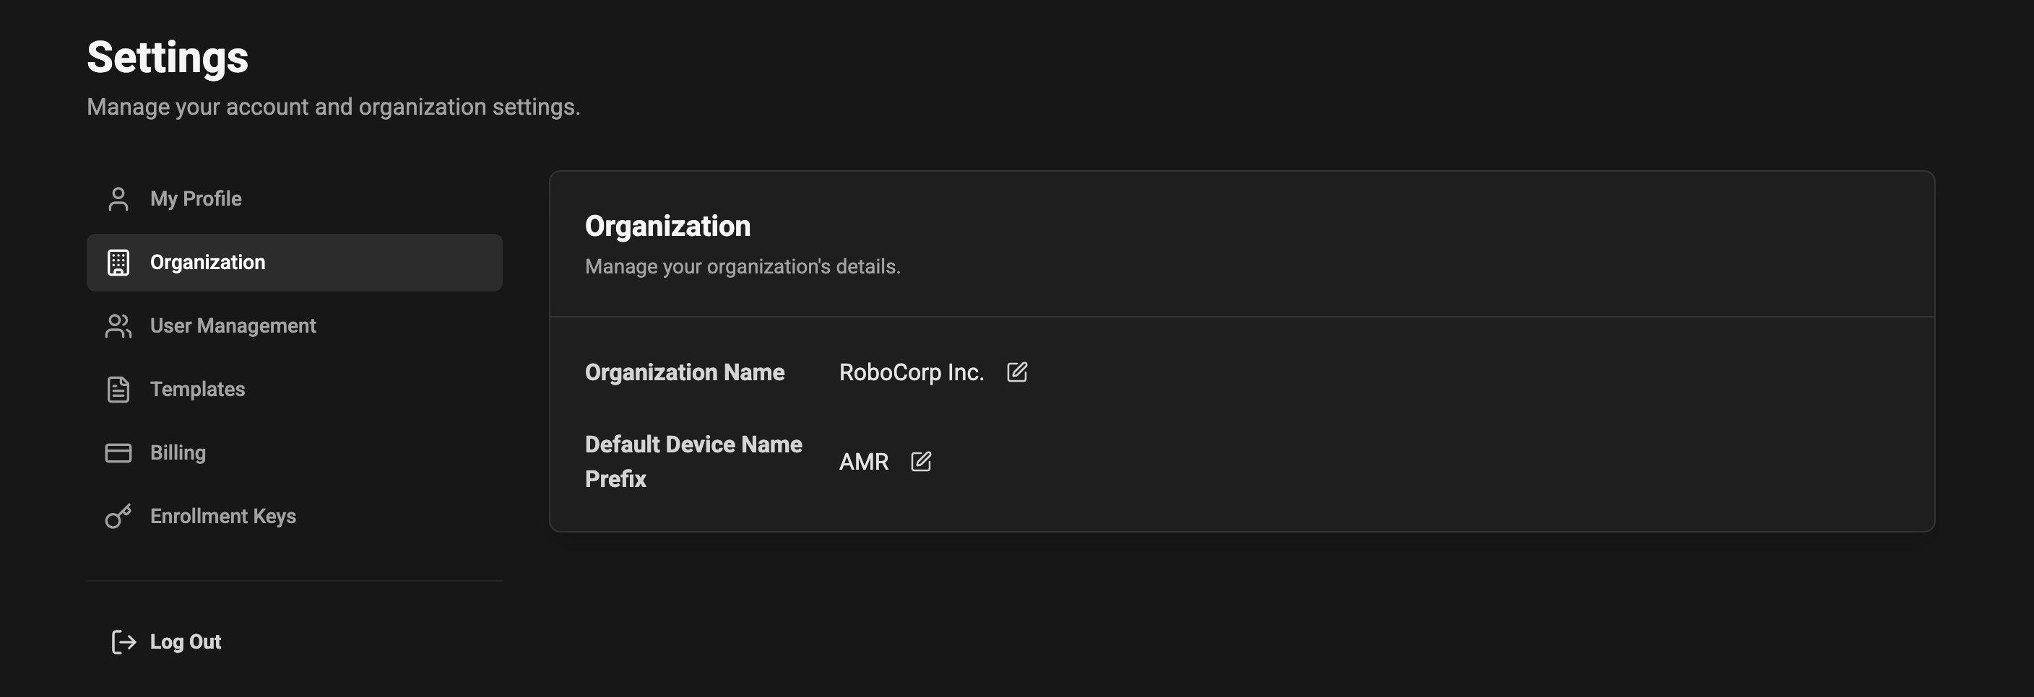Select the highlighted Organization menu item

pyautogui.click(x=208, y=262)
